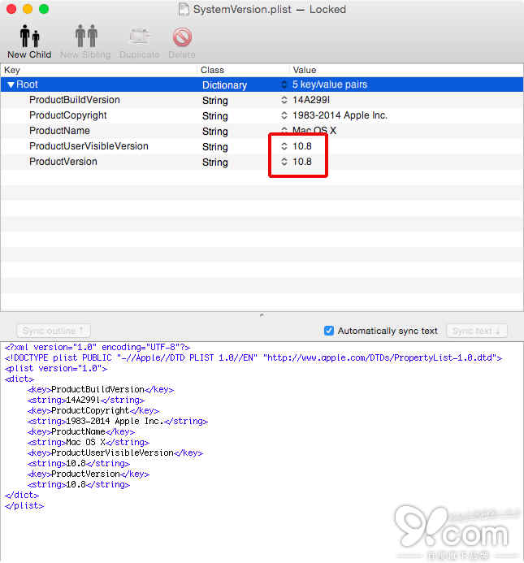Select the ProductBuildVersion key
524x563 pixels.
75,100
